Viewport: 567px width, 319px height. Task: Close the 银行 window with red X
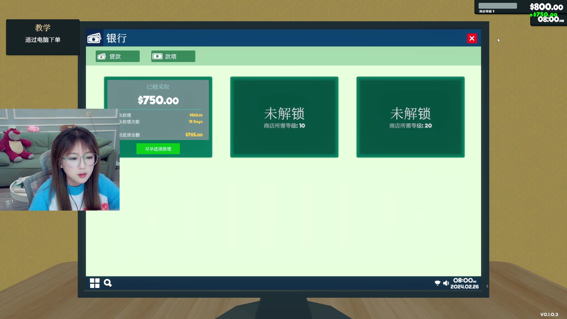click(472, 38)
